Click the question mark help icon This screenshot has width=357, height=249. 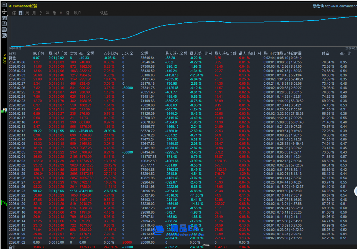(4, 24)
